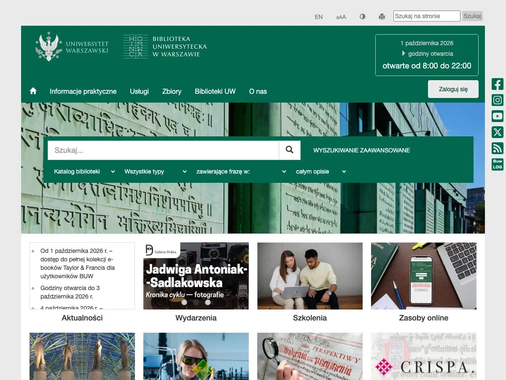Click the Zaloguj się button
Image resolution: width=506 pixels, height=380 pixels.
pos(453,89)
